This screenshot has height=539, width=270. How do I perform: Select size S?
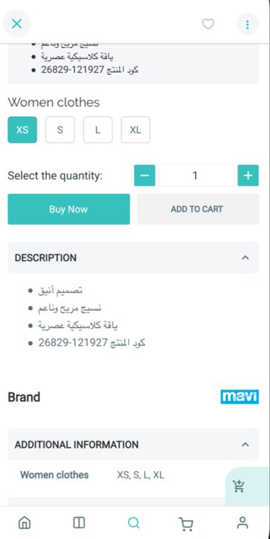(x=60, y=130)
